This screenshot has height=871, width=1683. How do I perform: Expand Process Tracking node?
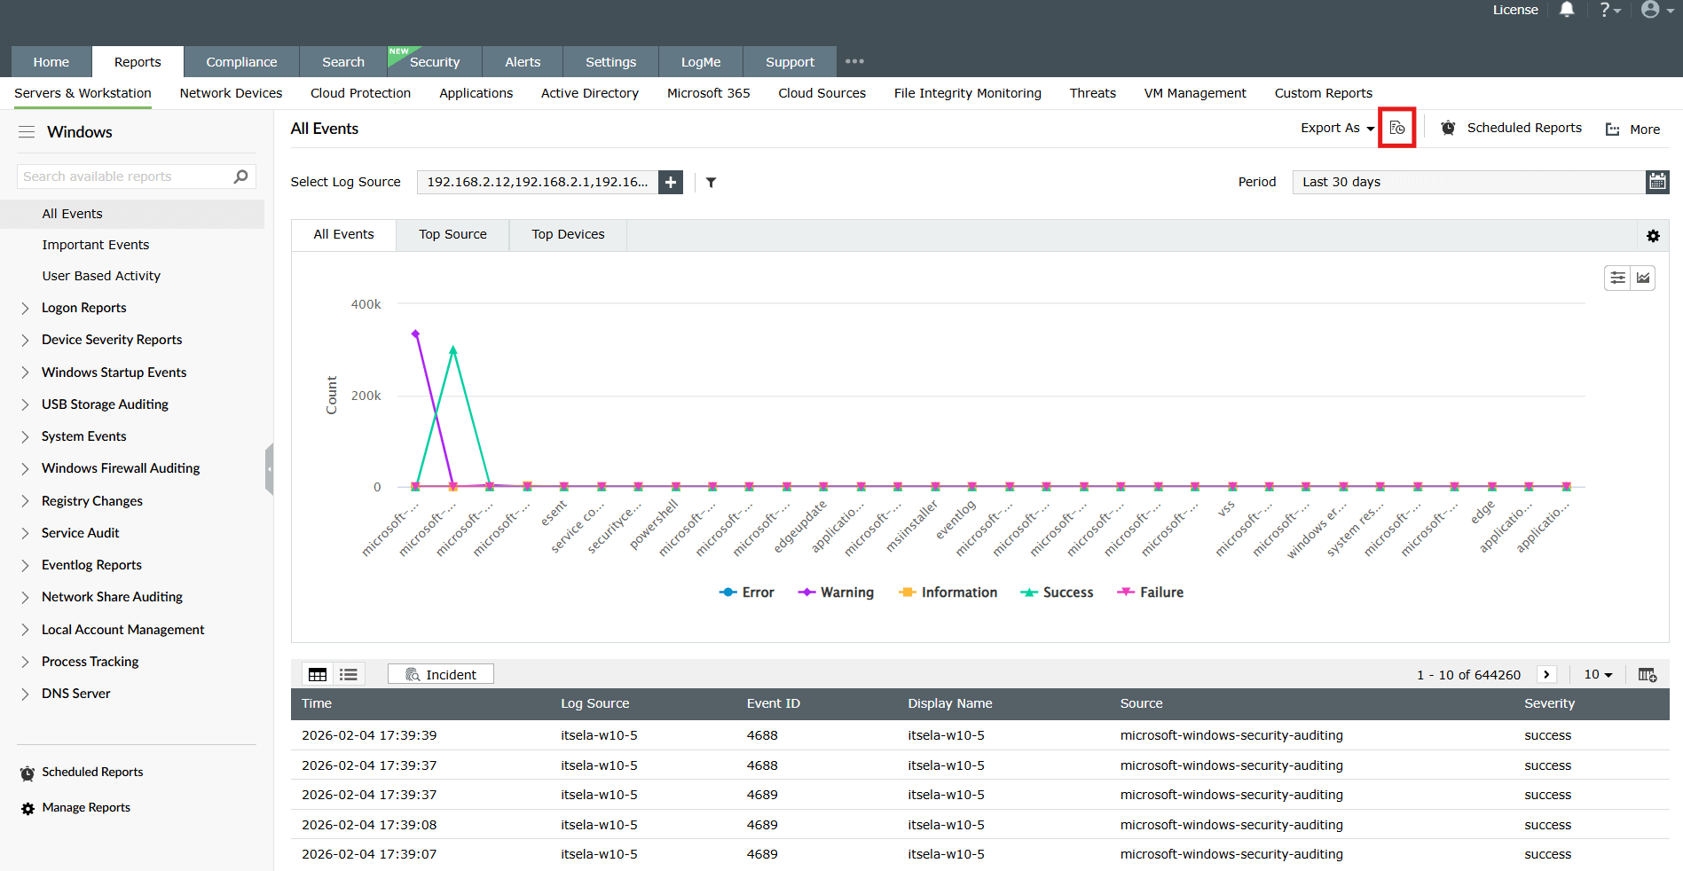click(25, 663)
